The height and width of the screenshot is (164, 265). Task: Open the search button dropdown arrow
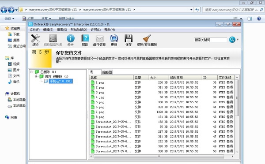click(x=238, y=40)
